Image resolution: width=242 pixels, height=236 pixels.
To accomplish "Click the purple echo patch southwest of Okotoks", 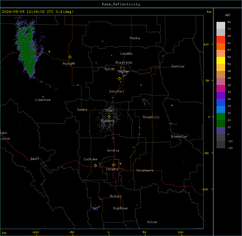I will click(96, 208).
